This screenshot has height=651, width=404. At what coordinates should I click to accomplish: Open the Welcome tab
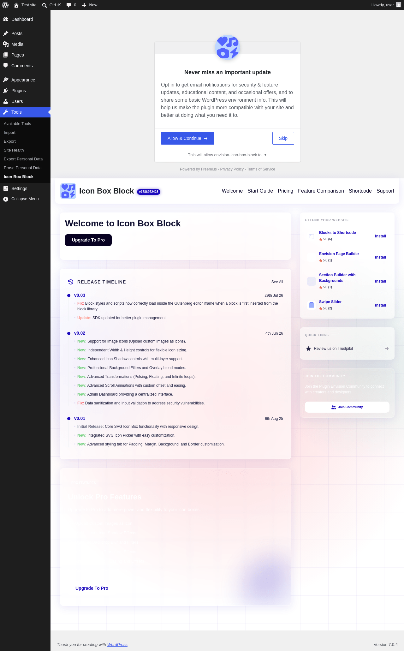point(232,191)
